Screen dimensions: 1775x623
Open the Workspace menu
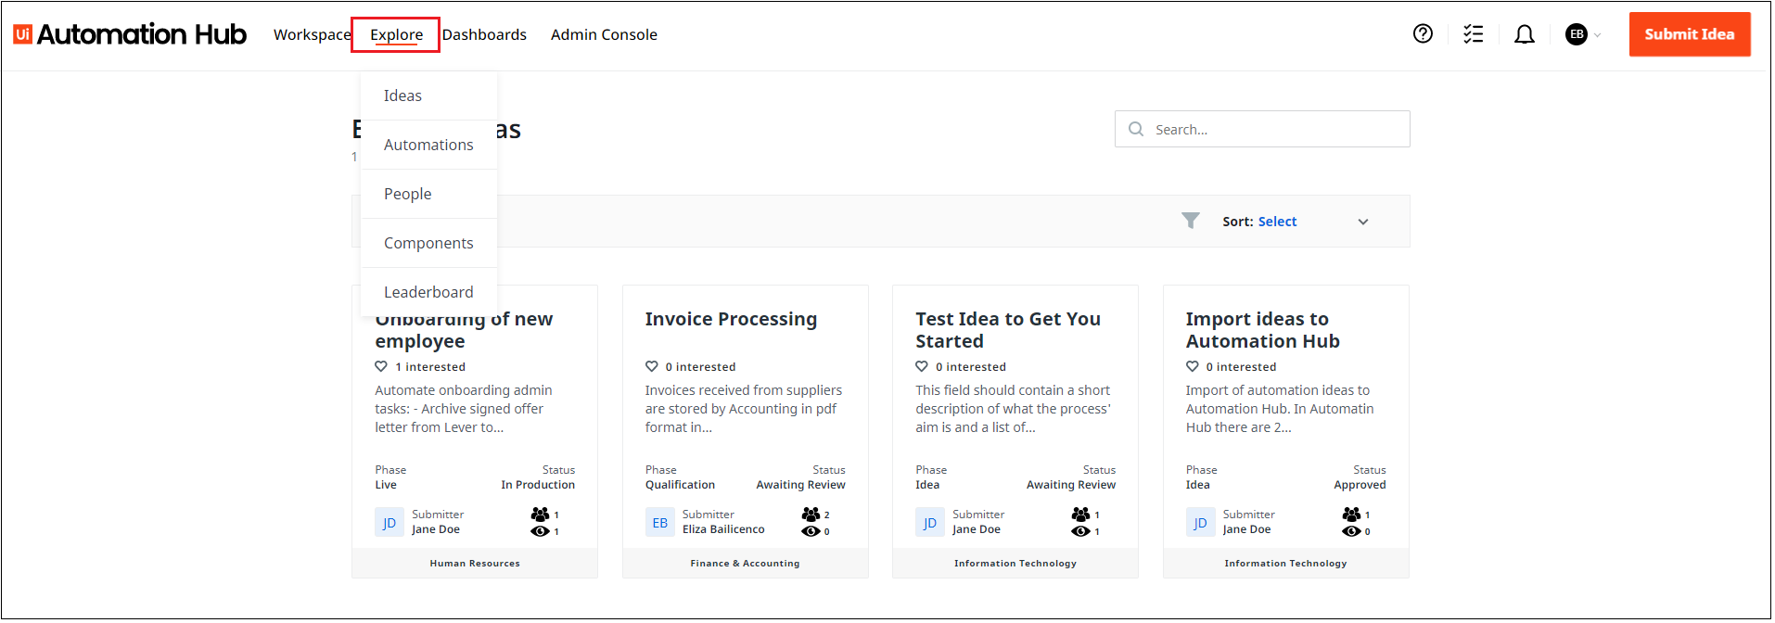pos(313,34)
